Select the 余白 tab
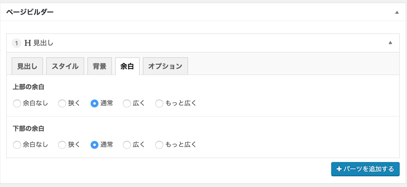This screenshot has width=407, height=187. (127, 66)
